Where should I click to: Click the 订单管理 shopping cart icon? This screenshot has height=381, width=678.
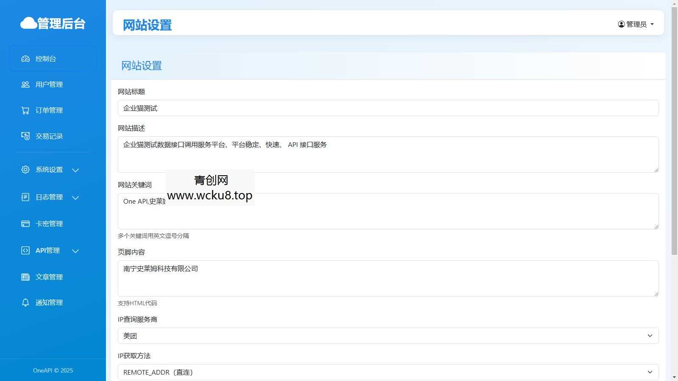(25, 110)
